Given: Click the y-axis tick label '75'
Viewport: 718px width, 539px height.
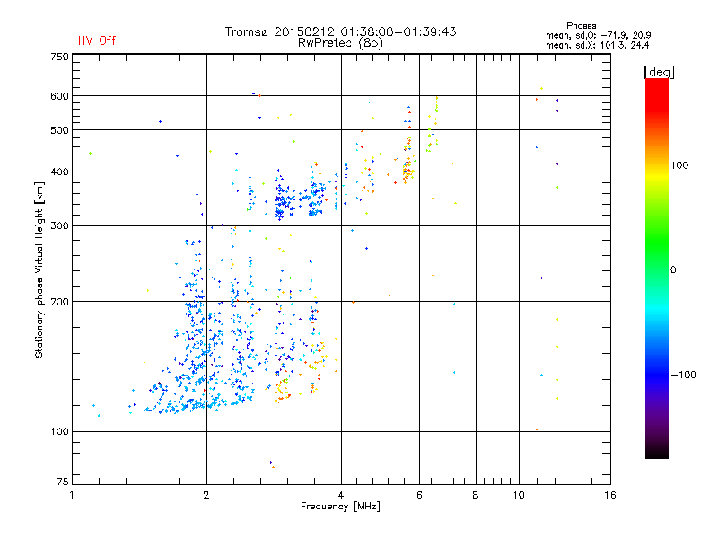Looking at the screenshot, I should (x=63, y=482).
